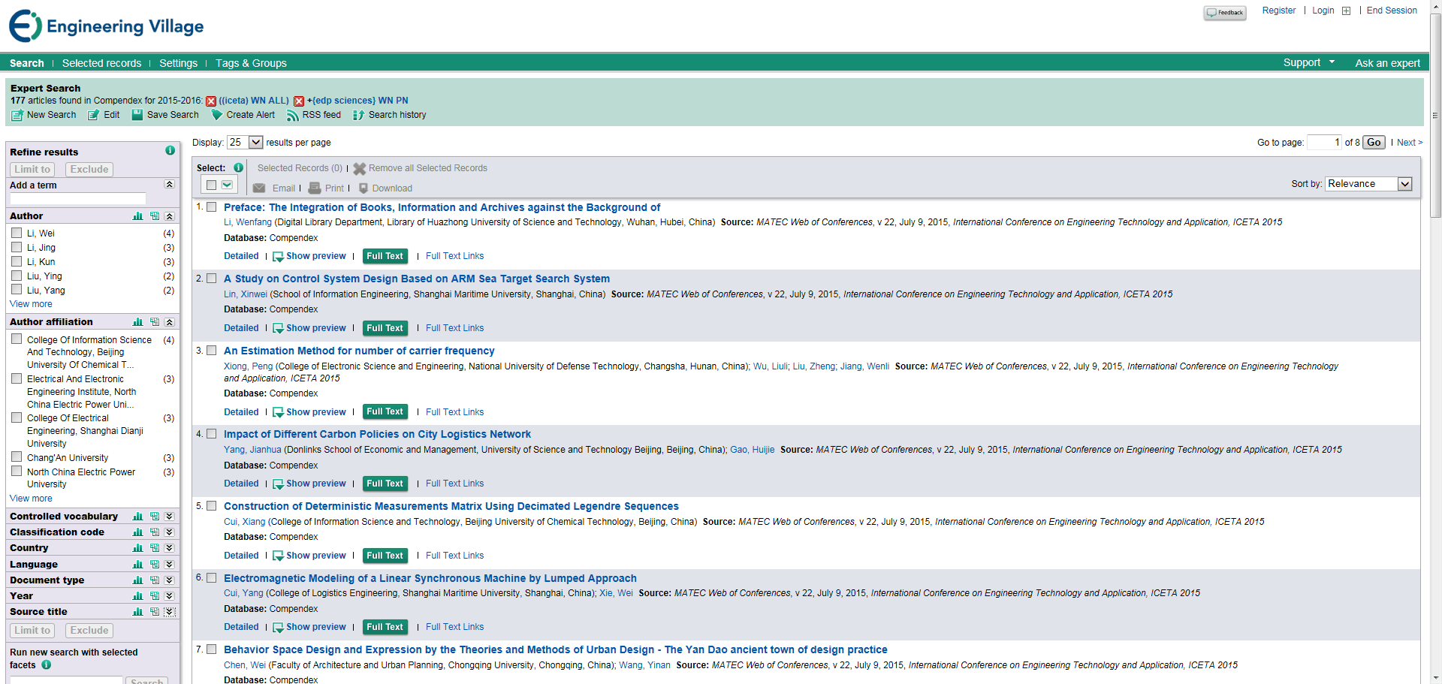Show bar chart for Controlled vocabulary
This screenshot has height=684, width=1442.
coord(137,517)
